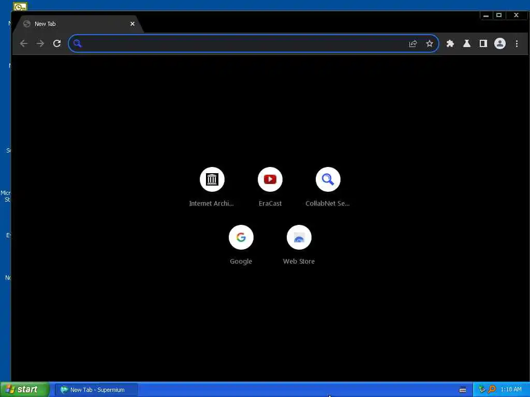Click the Google label text

pyautogui.click(x=241, y=262)
